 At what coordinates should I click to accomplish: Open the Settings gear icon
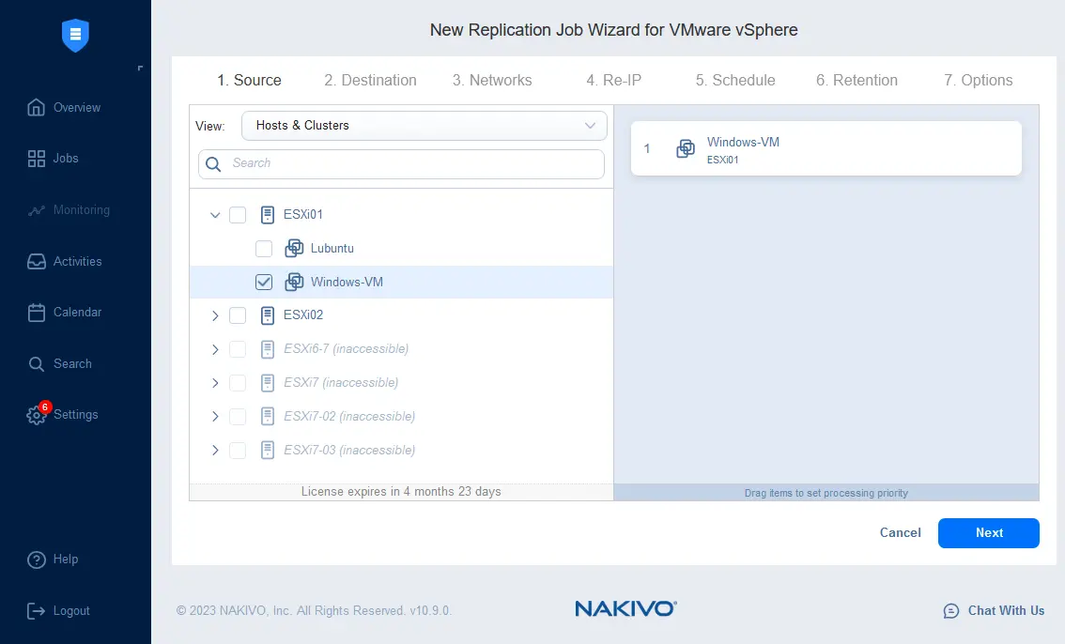coord(36,415)
